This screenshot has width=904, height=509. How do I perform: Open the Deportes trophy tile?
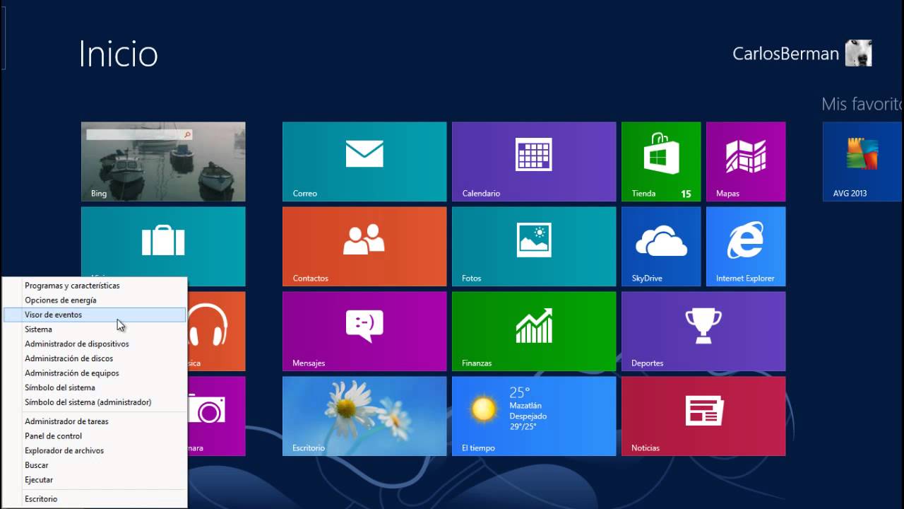pos(703,332)
